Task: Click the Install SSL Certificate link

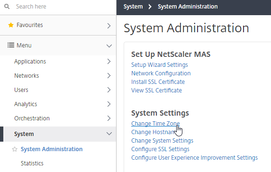Action: click(158, 82)
